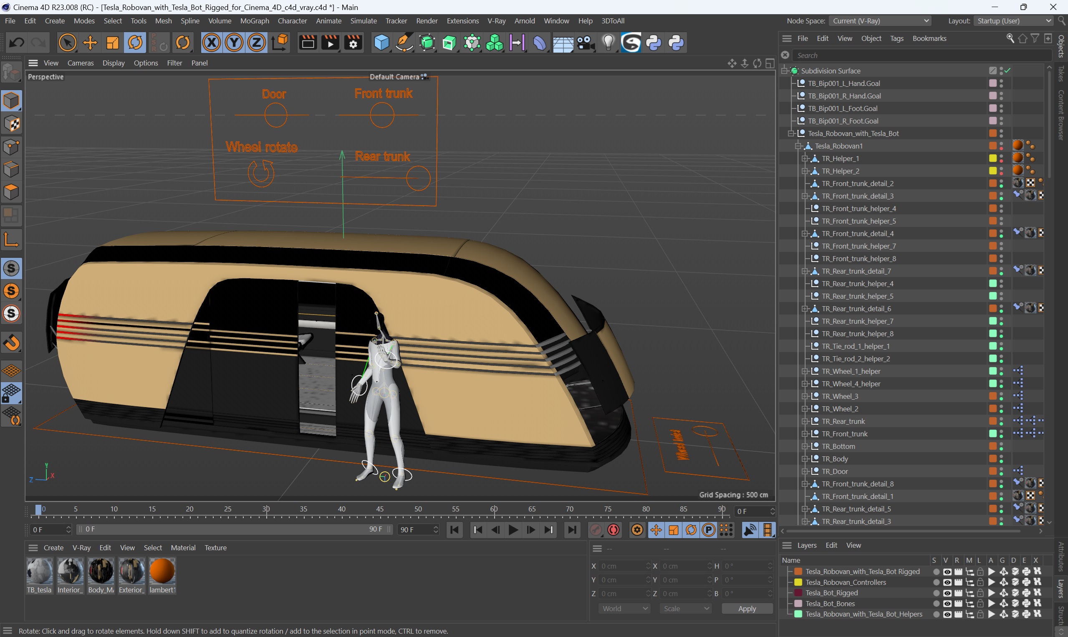Screen dimensions: 1068x637
Task: Open the Spline Pen tool
Action: pyautogui.click(x=404, y=43)
